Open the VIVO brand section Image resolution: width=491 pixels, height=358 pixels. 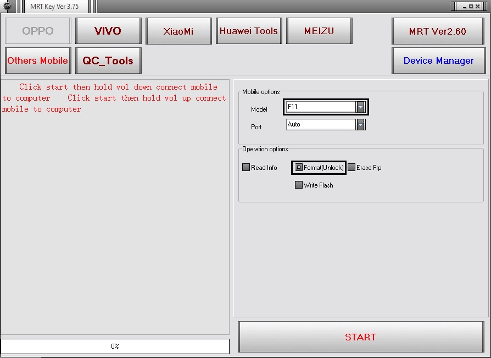pos(108,31)
